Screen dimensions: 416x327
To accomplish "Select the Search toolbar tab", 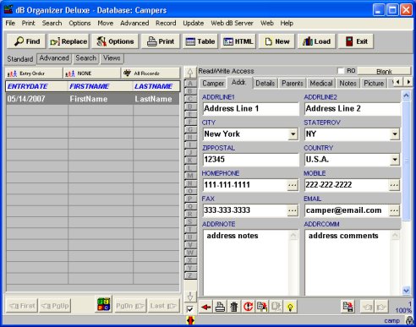I will coord(85,58).
